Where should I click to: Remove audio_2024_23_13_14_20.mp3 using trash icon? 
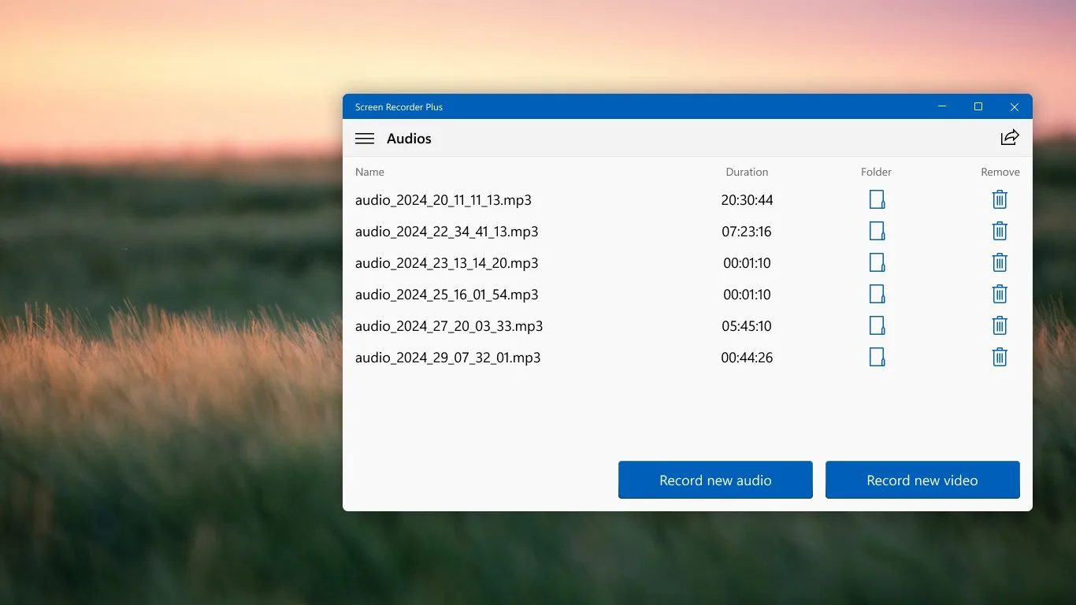coord(1000,262)
